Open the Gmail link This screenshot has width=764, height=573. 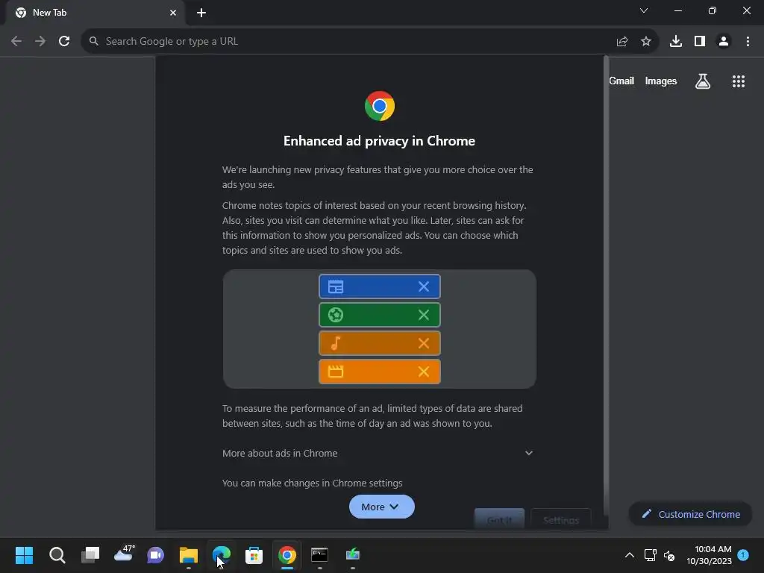tap(621, 81)
